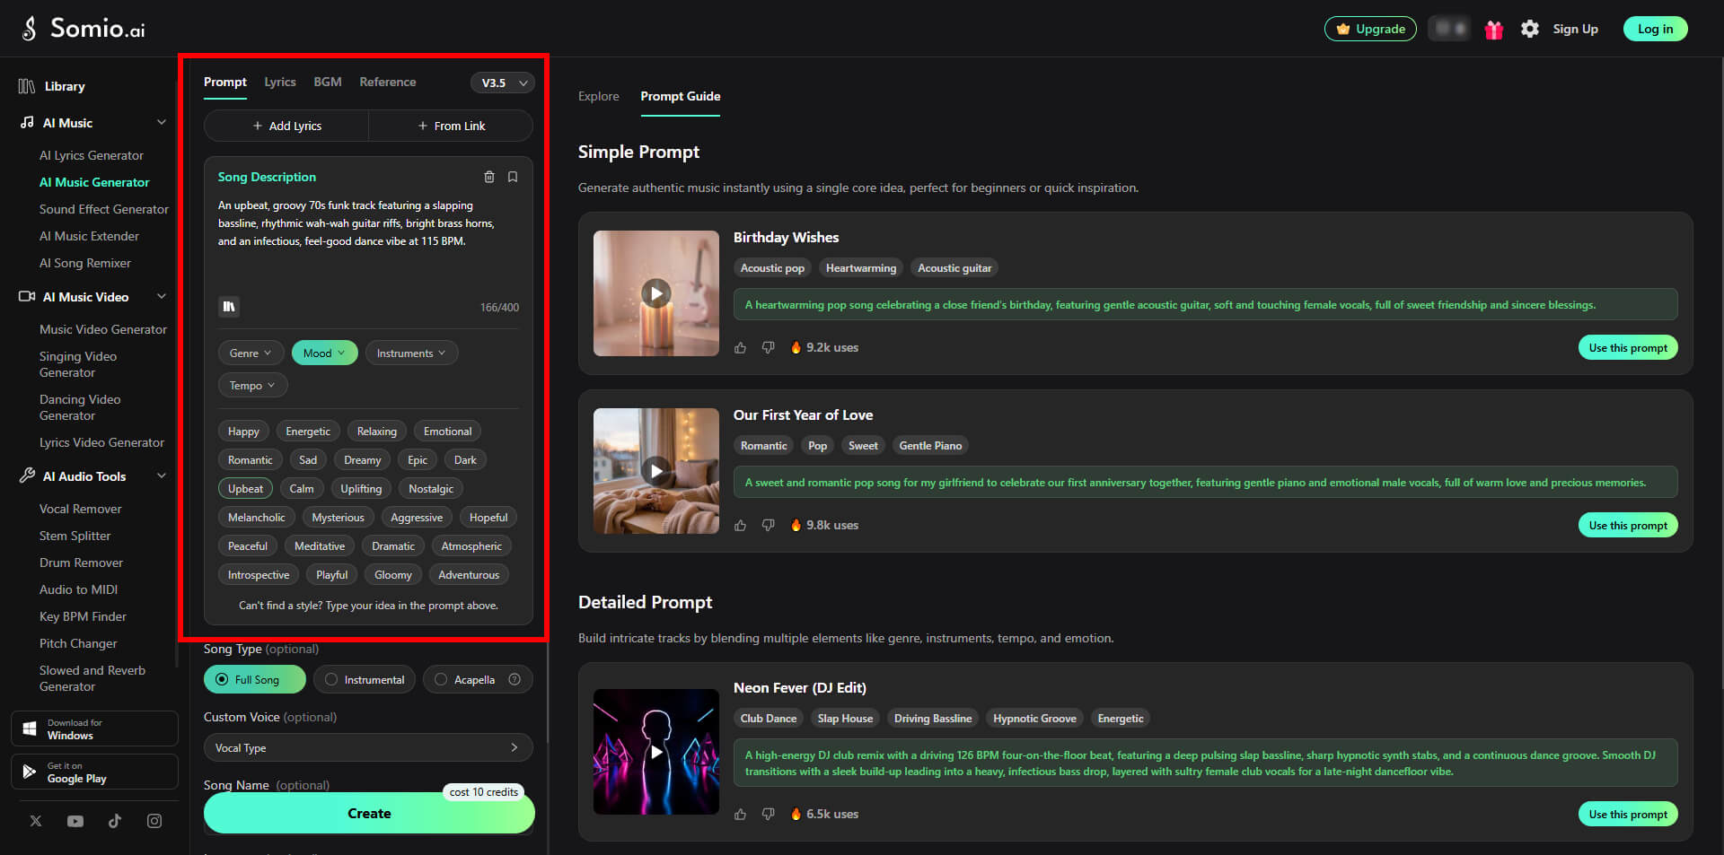Open the Library from the sidebar

(x=54, y=86)
